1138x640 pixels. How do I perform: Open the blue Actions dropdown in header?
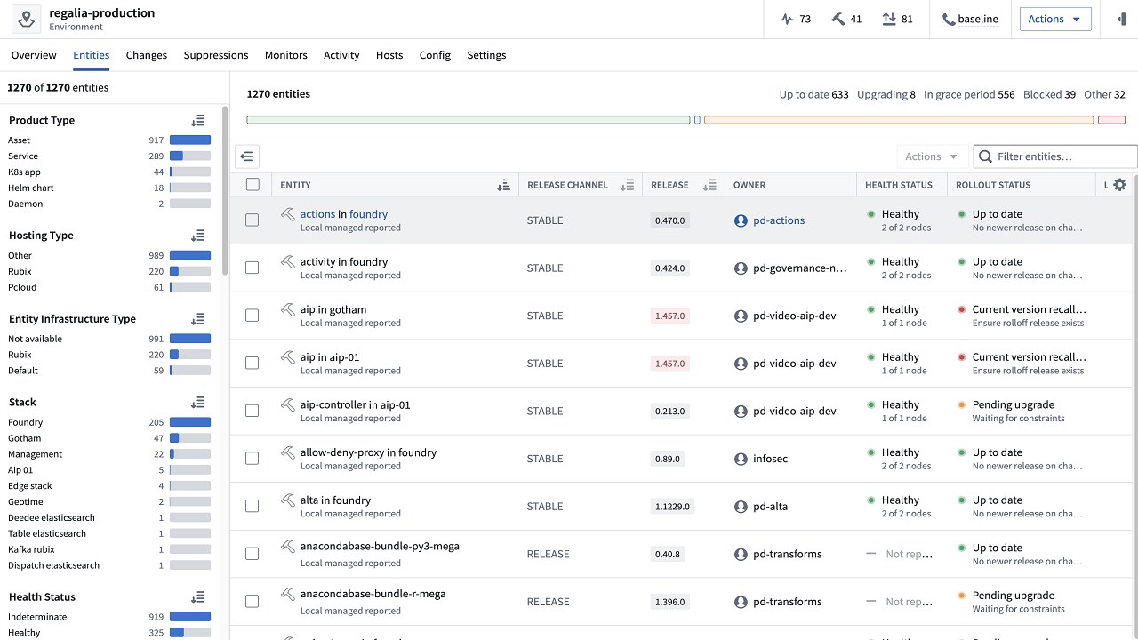(1054, 19)
